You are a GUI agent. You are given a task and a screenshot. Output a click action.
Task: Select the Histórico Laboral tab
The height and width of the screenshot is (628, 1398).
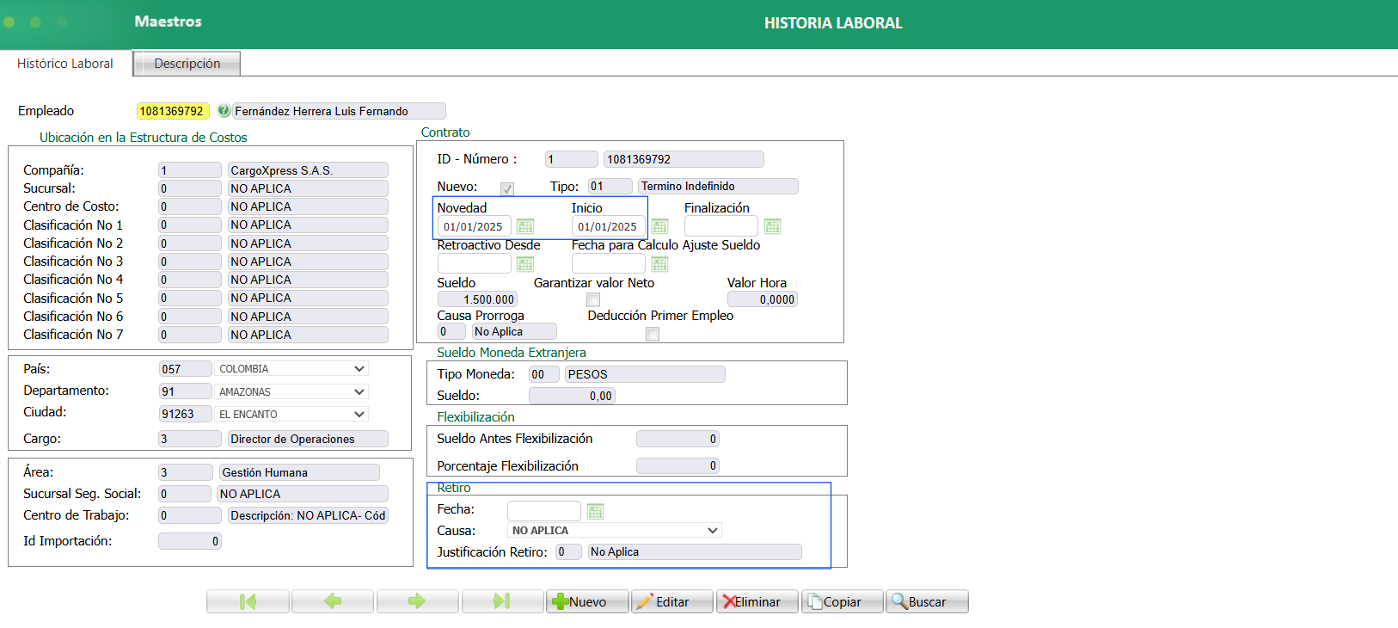(x=65, y=64)
